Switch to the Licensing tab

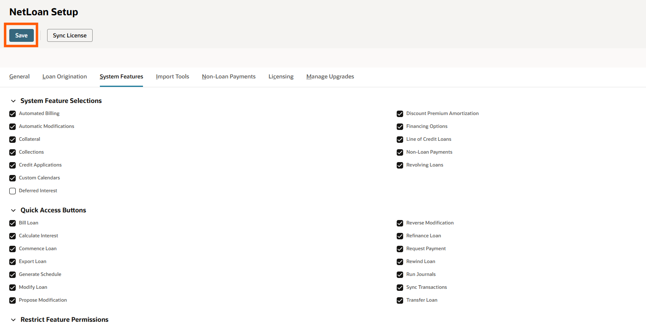(281, 76)
